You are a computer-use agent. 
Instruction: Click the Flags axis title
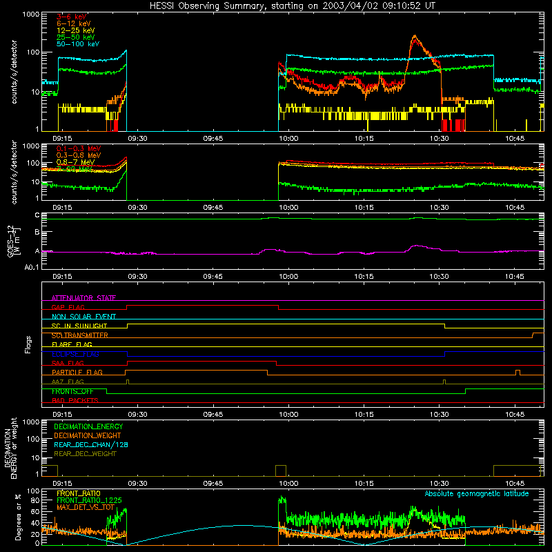click(28, 344)
